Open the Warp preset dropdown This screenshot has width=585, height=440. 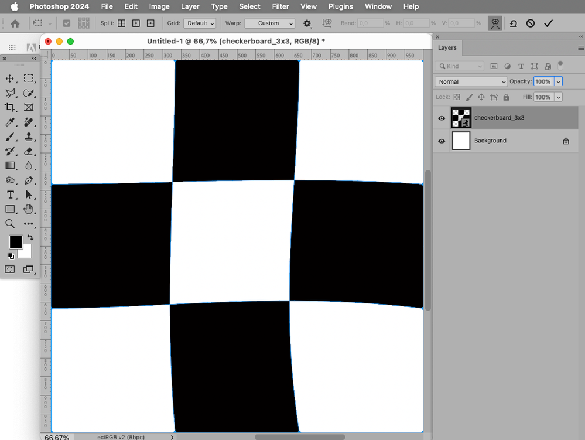[269, 23]
